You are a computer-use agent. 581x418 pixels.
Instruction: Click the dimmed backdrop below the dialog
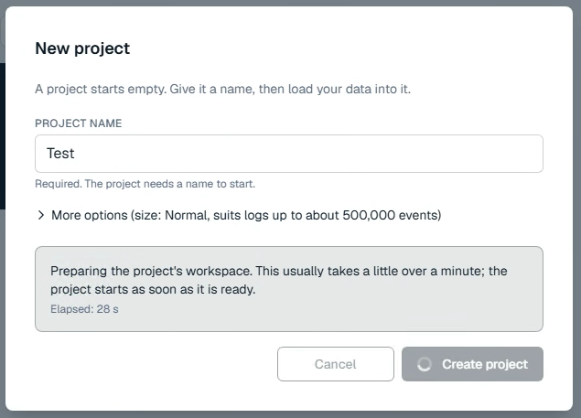click(291, 414)
